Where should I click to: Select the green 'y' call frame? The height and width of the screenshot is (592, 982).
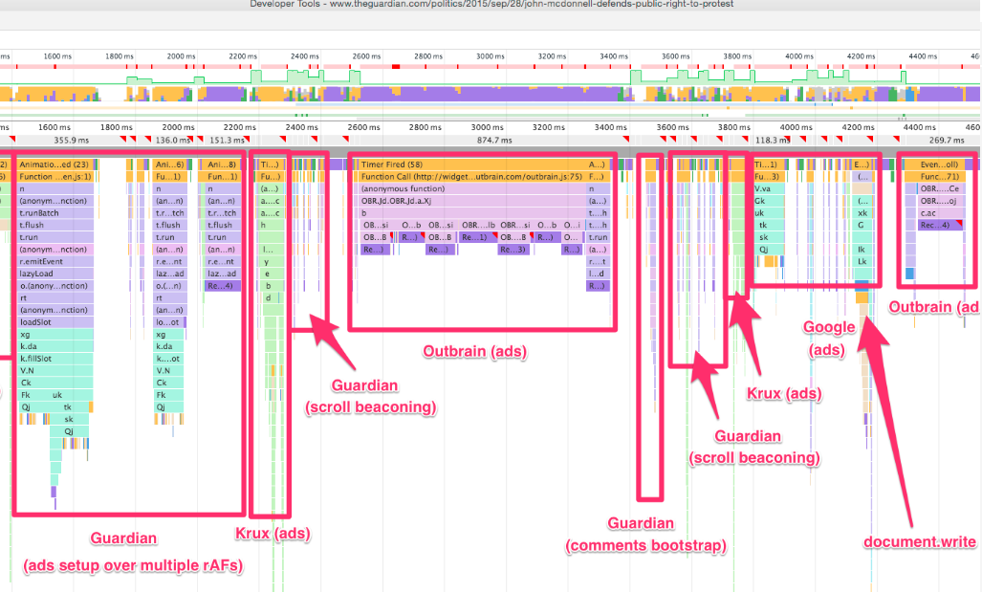271,262
